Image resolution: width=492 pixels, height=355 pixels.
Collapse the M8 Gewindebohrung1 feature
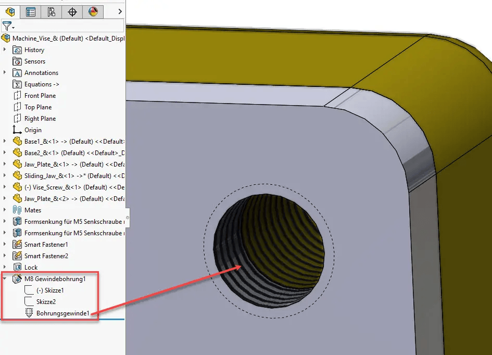tap(4, 278)
